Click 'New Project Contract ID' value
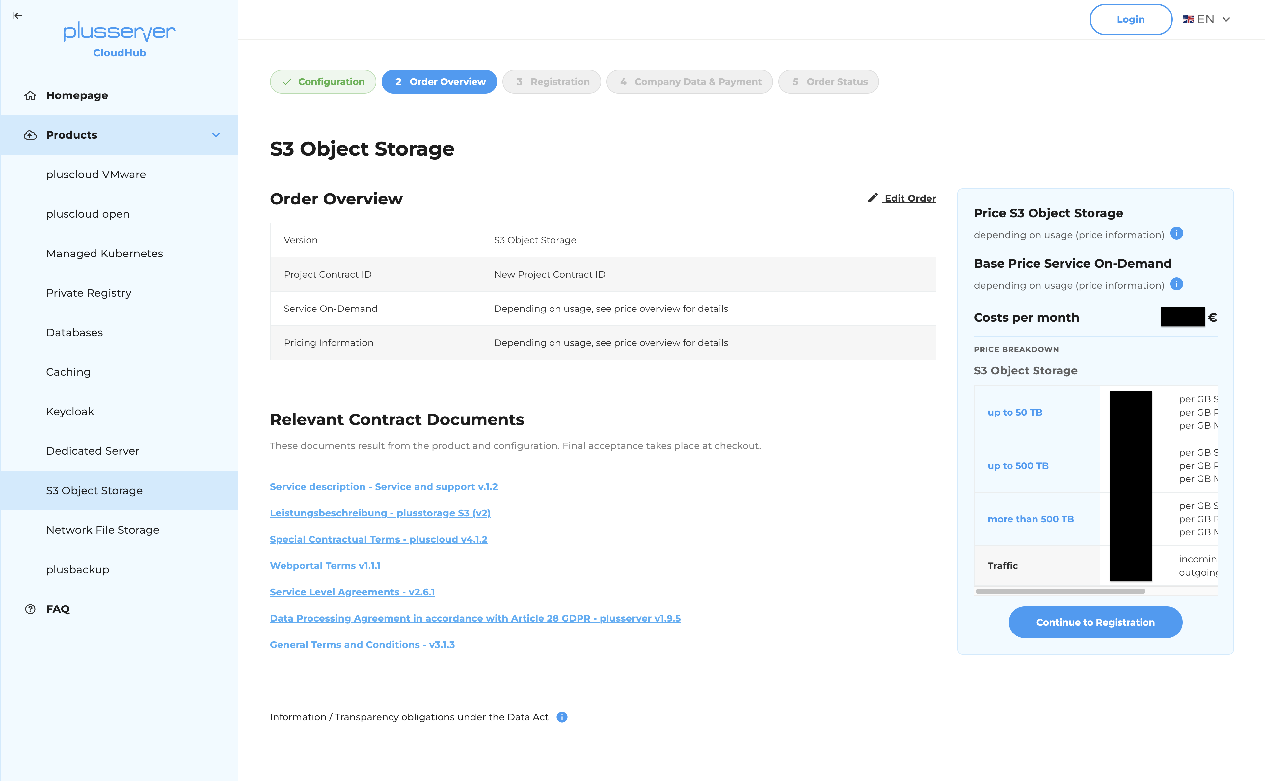 click(550, 274)
